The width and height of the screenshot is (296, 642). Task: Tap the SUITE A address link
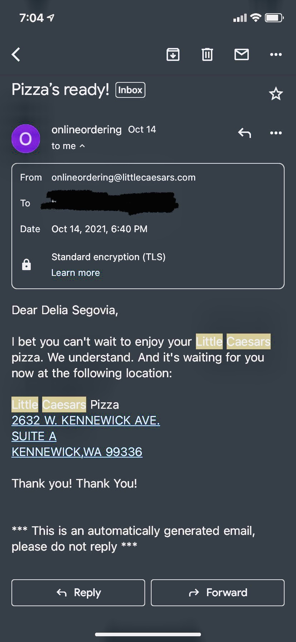(x=34, y=436)
